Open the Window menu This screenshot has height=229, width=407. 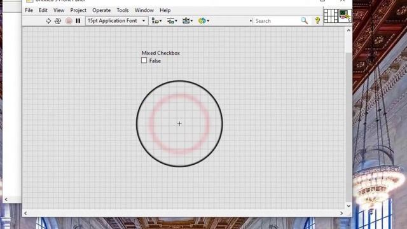click(144, 10)
